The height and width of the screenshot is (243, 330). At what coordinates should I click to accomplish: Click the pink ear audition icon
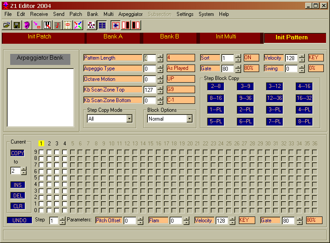coord(27,25)
